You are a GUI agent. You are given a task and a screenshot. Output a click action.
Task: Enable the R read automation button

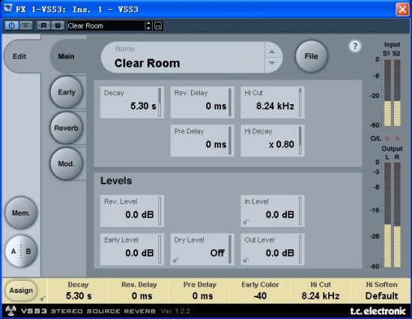pos(43,25)
